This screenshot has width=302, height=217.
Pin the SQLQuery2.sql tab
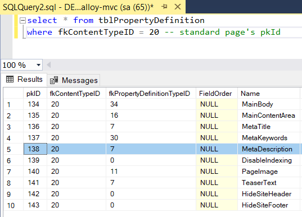click(x=164, y=7)
